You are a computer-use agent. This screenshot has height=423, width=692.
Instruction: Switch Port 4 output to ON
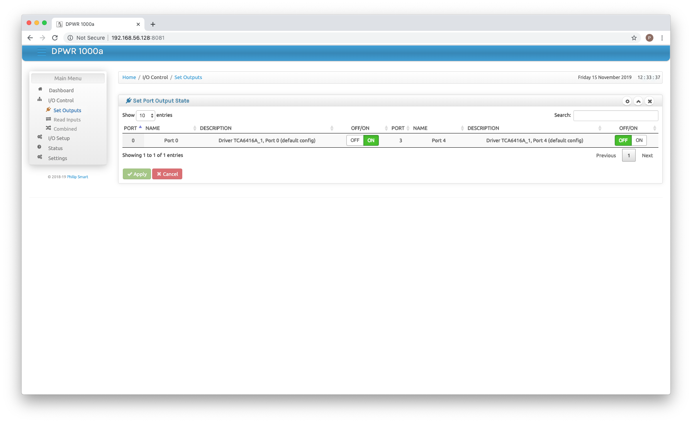click(639, 140)
